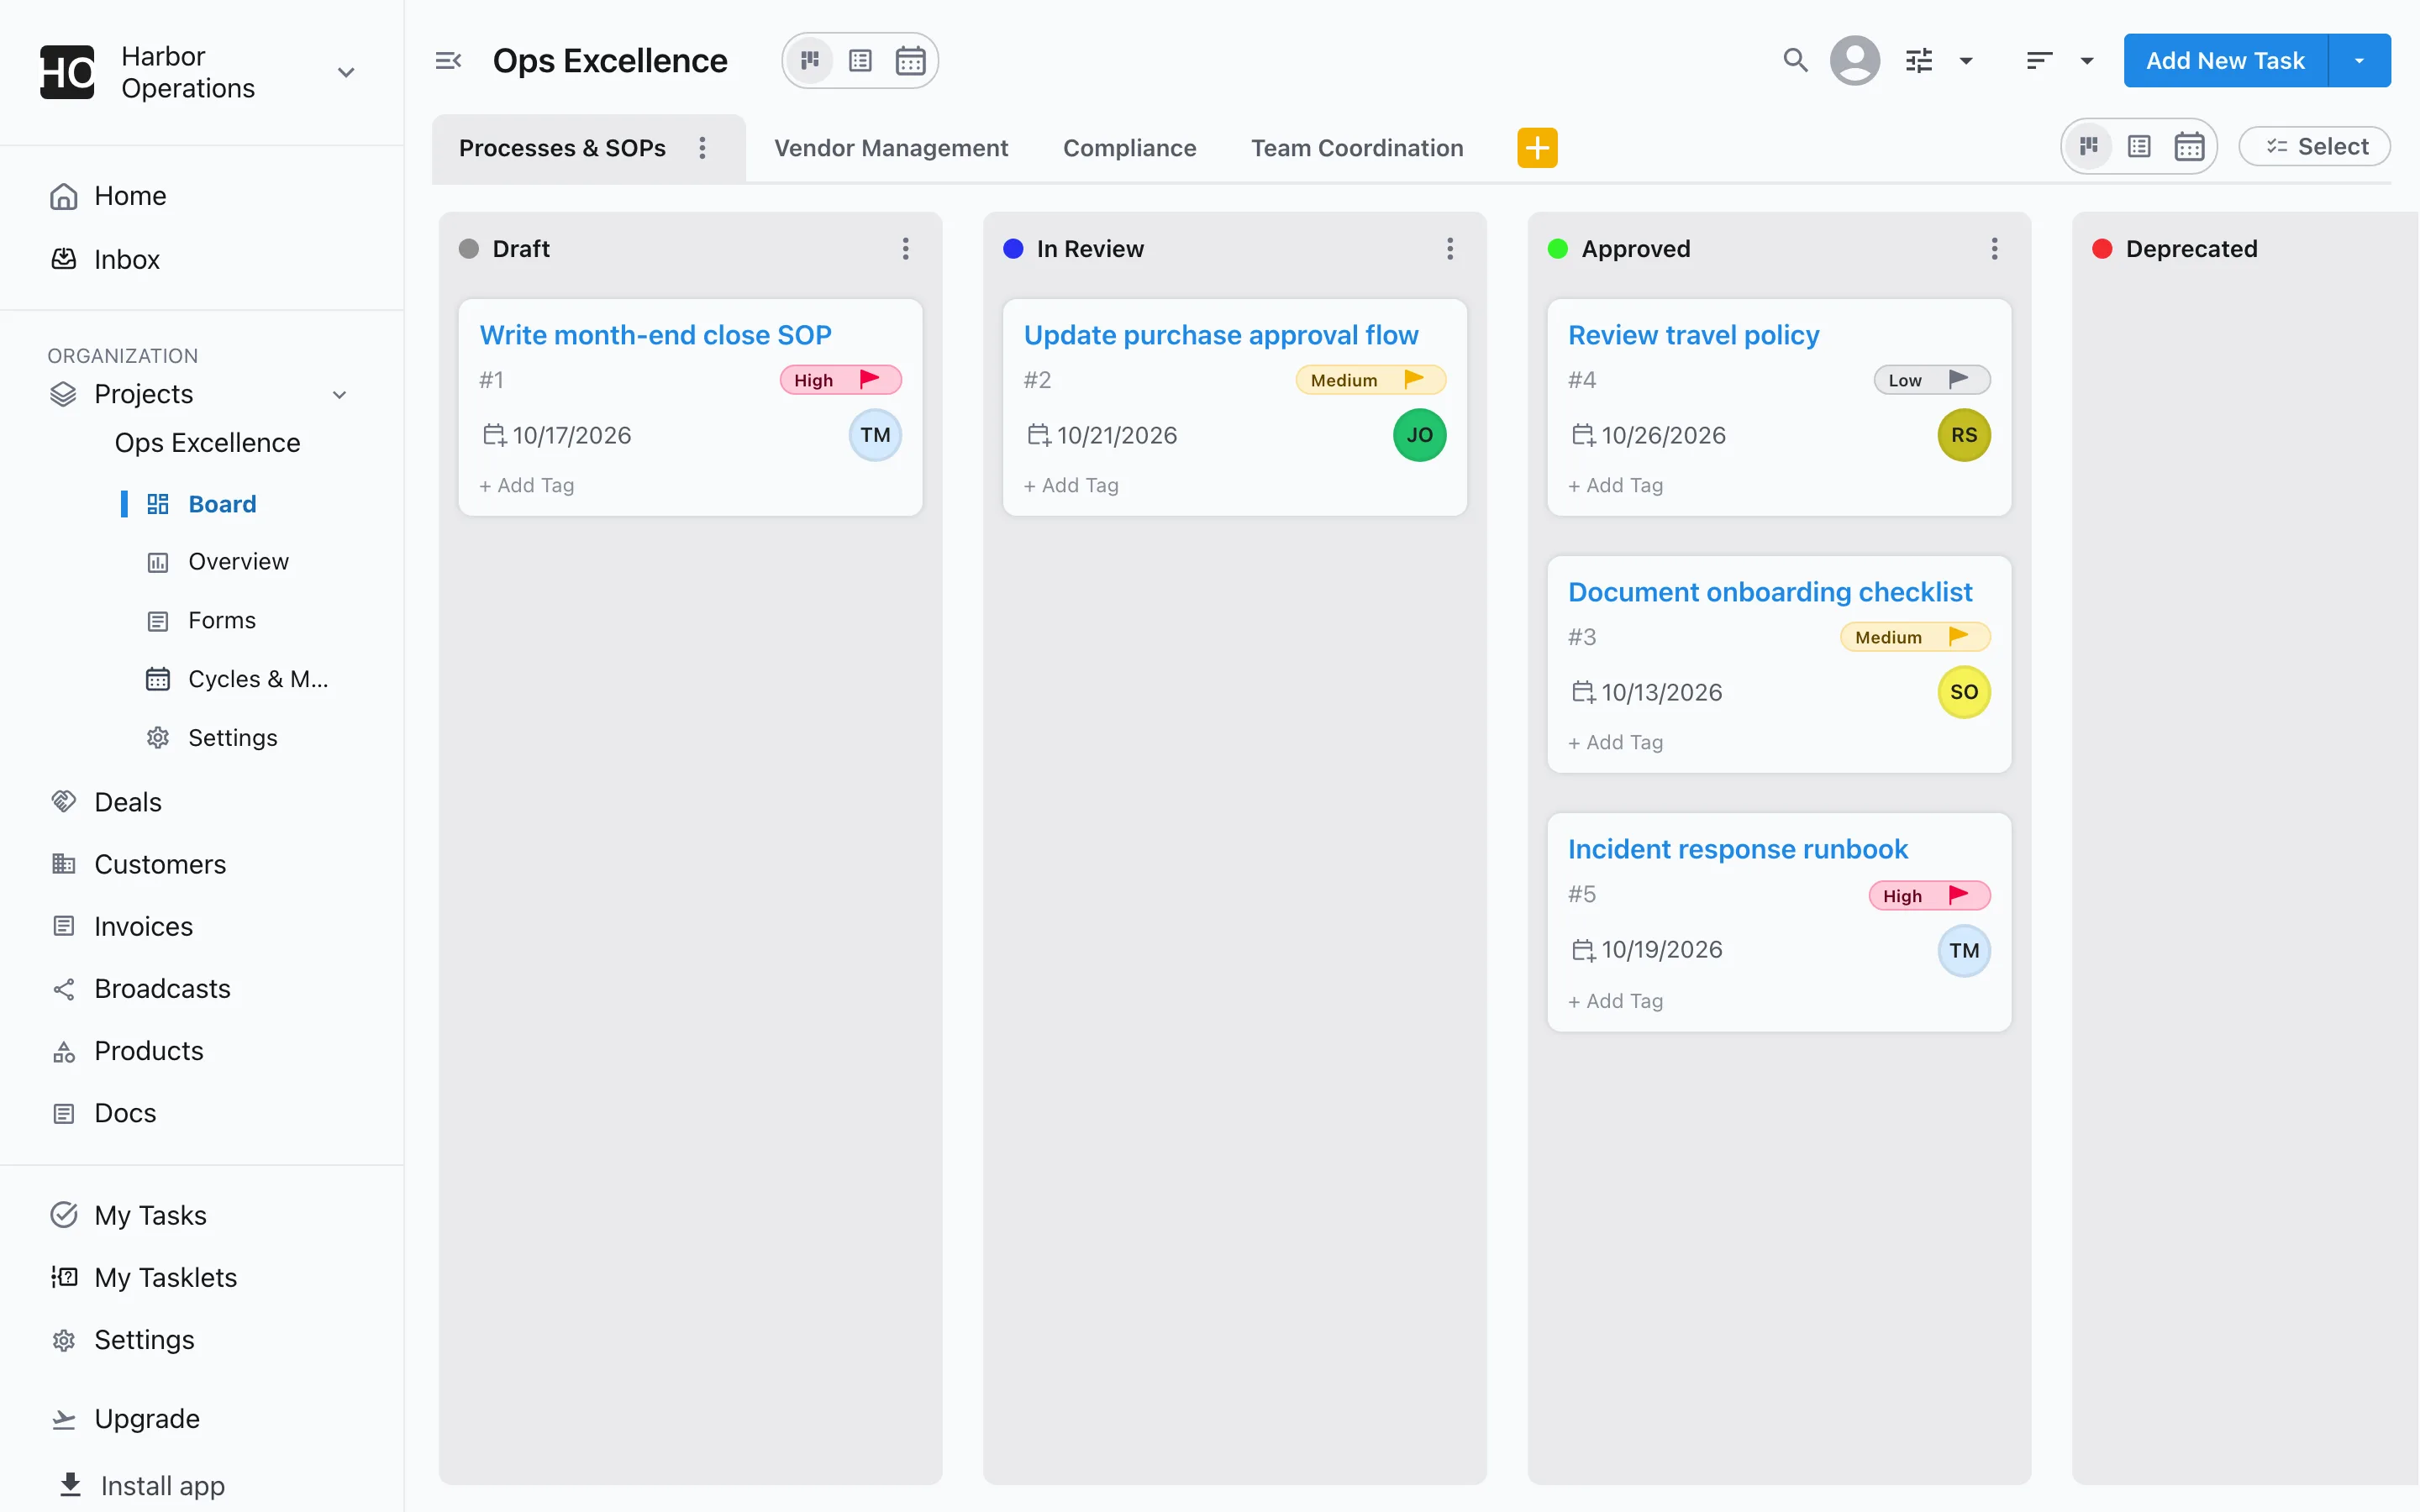Click the user avatar filter icon
This screenshot has height=1512, width=2420.
coord(1855,61)
